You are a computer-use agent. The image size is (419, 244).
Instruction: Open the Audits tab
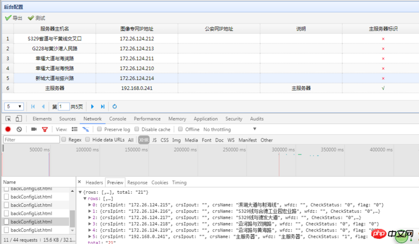coord(257,119)
